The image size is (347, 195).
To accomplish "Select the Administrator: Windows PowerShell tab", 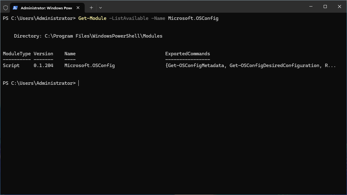I will [46, 7].
